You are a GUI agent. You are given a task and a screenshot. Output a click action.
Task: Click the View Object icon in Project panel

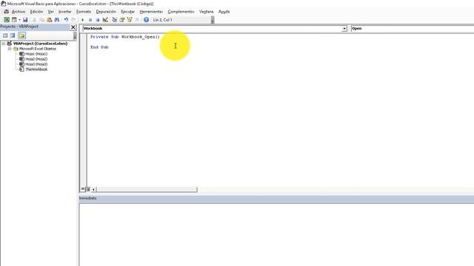tap(13, 35)
